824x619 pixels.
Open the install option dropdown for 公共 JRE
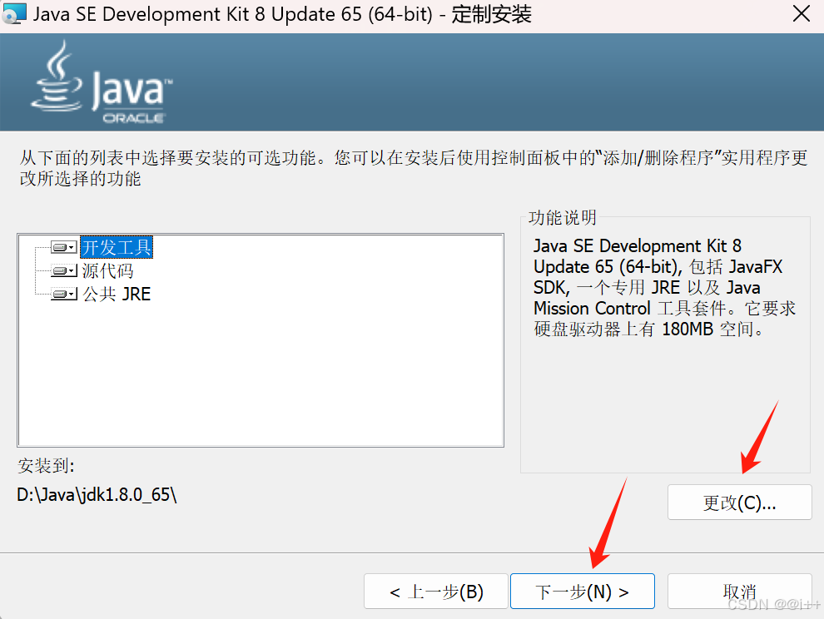(70, 293)
